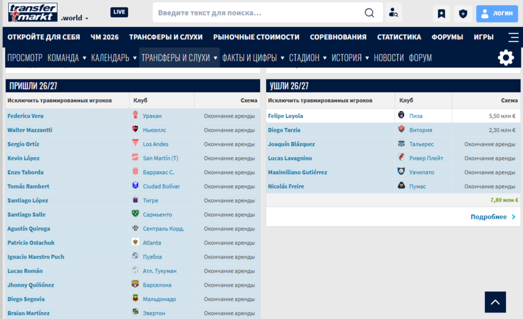The image size is (523, 319).
Task: Open СОРЕВНОВАНИЯ menu item
Action: pos(338,37)
